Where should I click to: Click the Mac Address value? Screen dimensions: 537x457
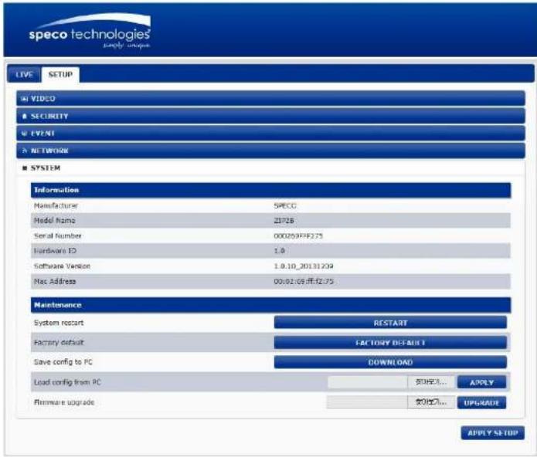[x=304, y=282]
